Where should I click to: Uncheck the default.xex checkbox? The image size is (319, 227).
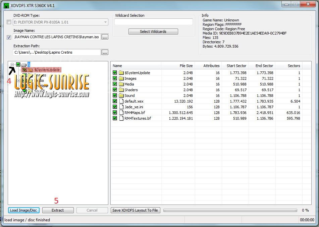click(115, 101)
